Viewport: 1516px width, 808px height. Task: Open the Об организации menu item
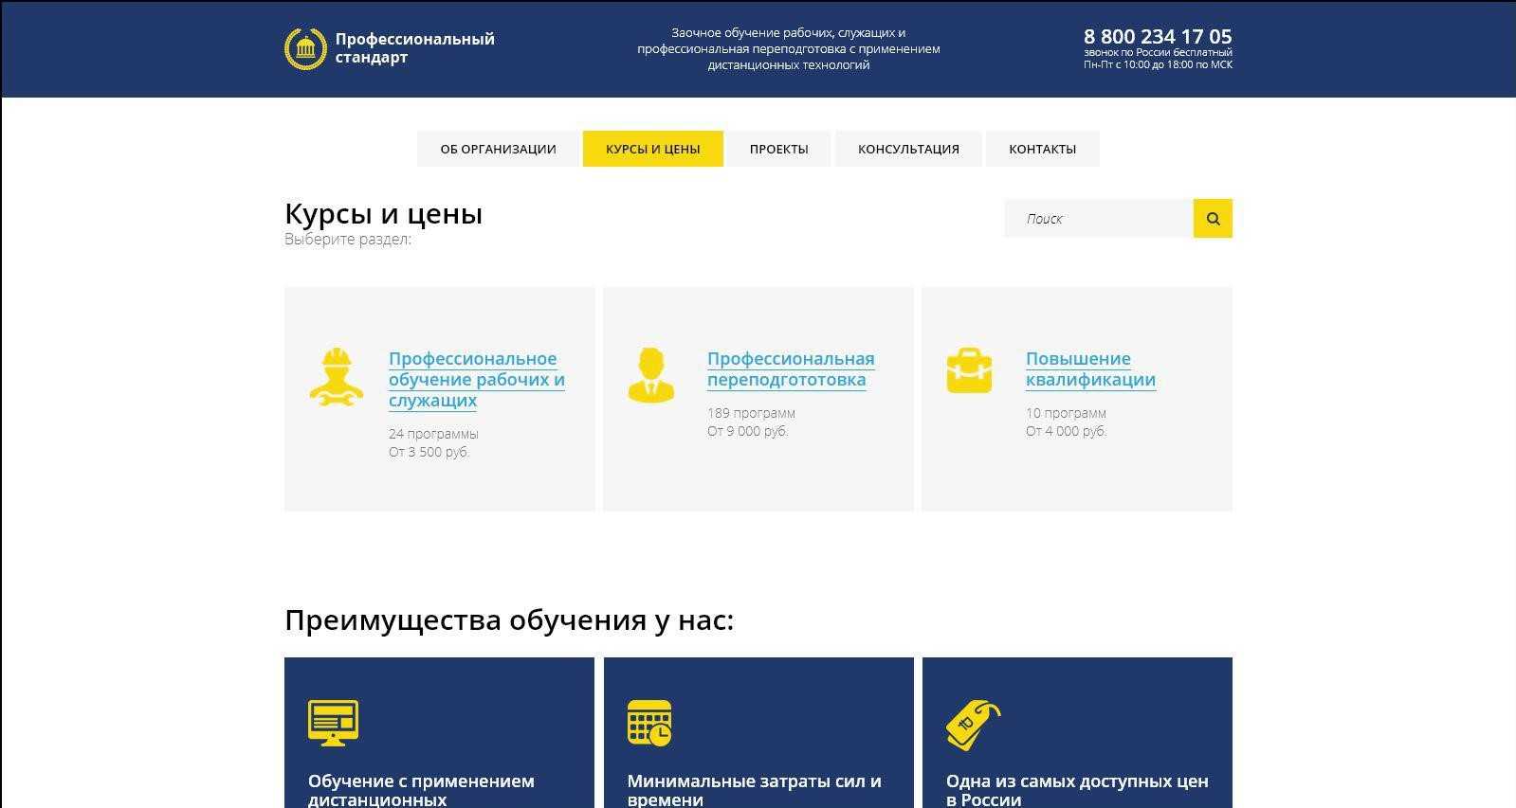pyautogui.click(x=498, y=149)
